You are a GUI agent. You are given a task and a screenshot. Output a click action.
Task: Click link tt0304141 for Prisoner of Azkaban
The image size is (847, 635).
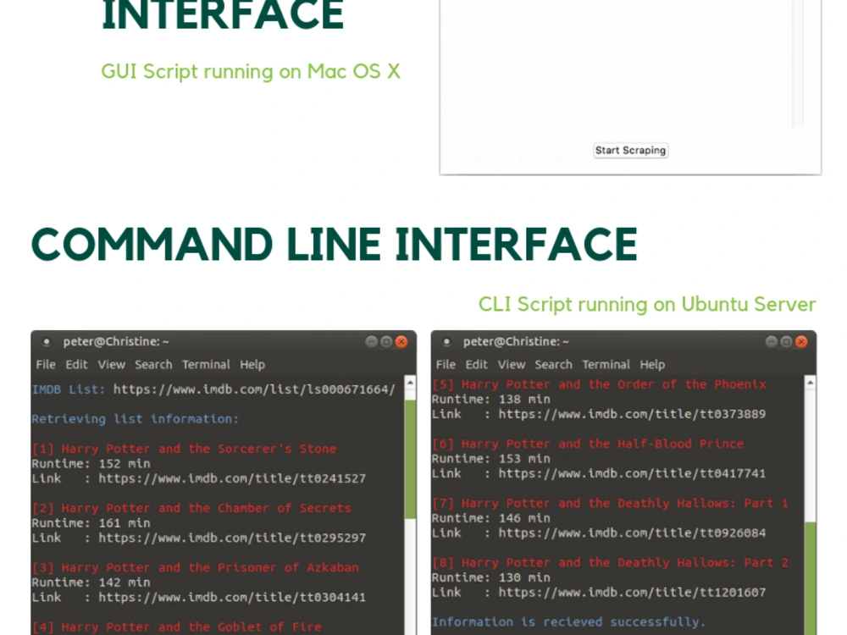232,597
